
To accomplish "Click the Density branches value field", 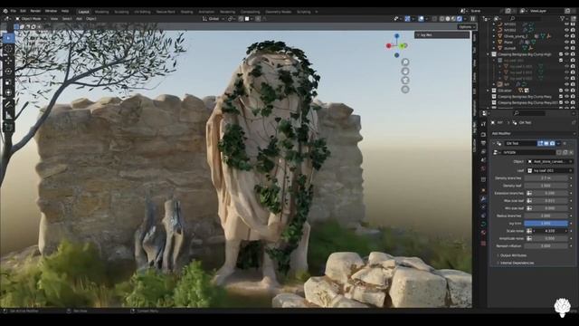I will point(546,178).
